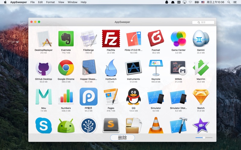
Task: Click the Wi-Fi status icon
Action: (190, 2)
